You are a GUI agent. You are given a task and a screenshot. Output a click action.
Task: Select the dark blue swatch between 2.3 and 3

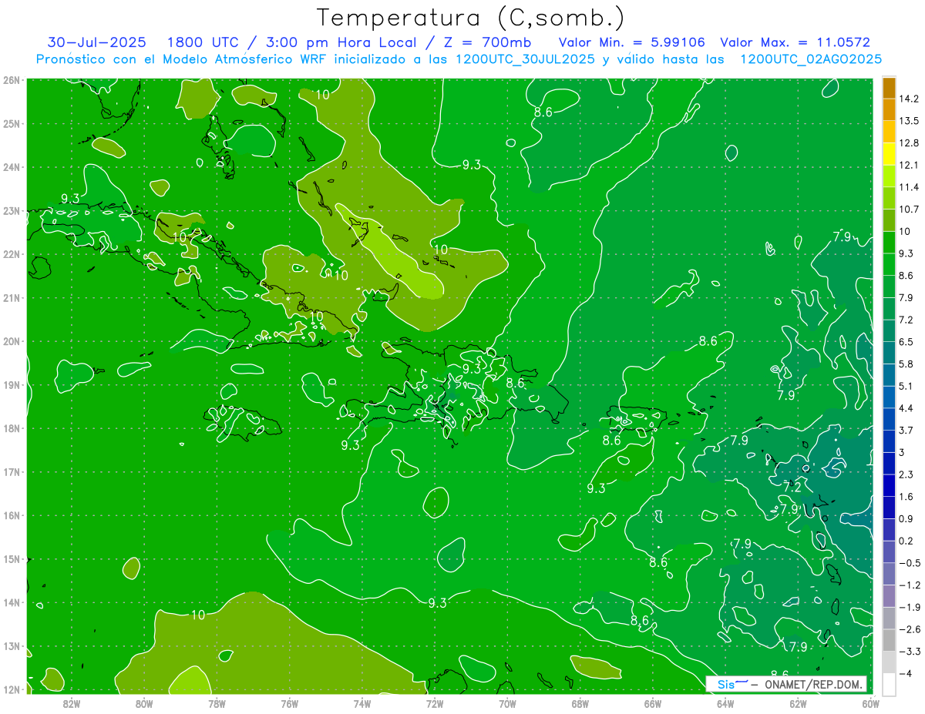tap(889, 464)
